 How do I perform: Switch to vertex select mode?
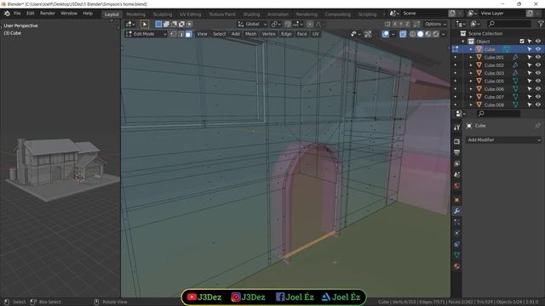tap(173, 34)
